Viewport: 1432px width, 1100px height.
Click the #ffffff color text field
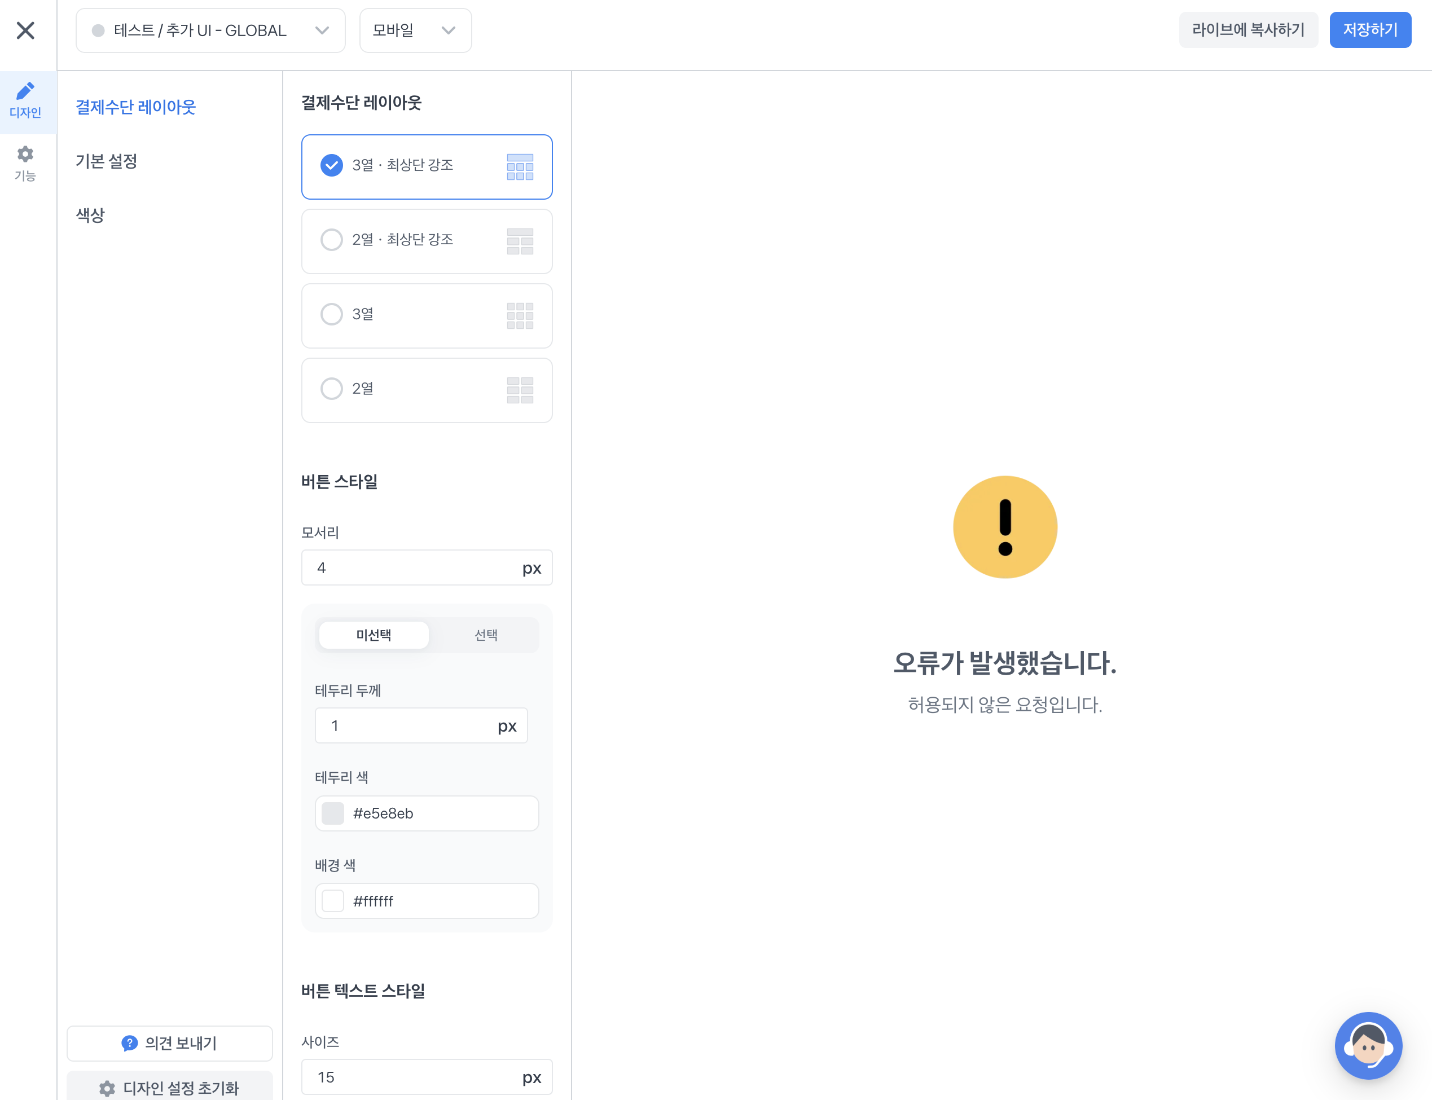(427, 901)
